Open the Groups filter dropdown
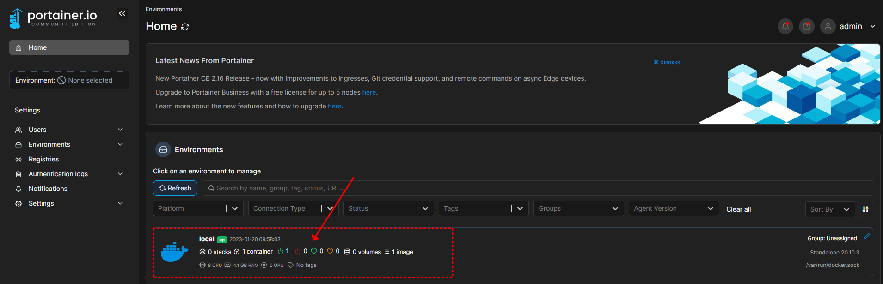 coord(578,208)
